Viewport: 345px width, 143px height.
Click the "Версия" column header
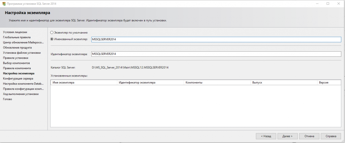tap(329, 83)
